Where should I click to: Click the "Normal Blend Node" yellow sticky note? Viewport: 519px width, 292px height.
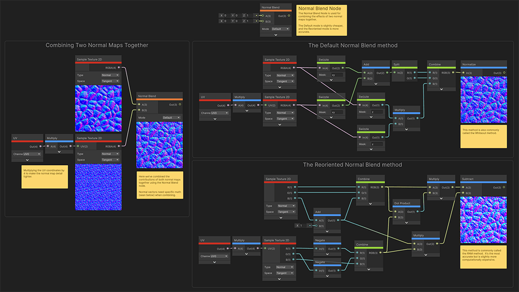click(321, 20)
